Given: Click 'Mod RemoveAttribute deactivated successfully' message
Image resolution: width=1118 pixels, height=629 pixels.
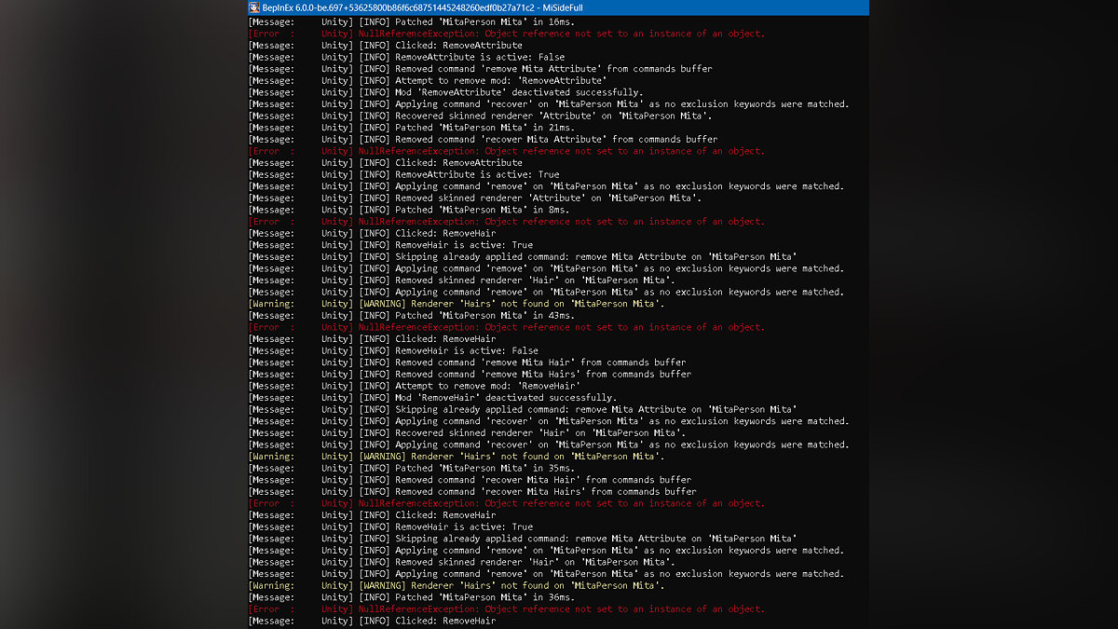Looking at the screenshot, I should (519, 92).
